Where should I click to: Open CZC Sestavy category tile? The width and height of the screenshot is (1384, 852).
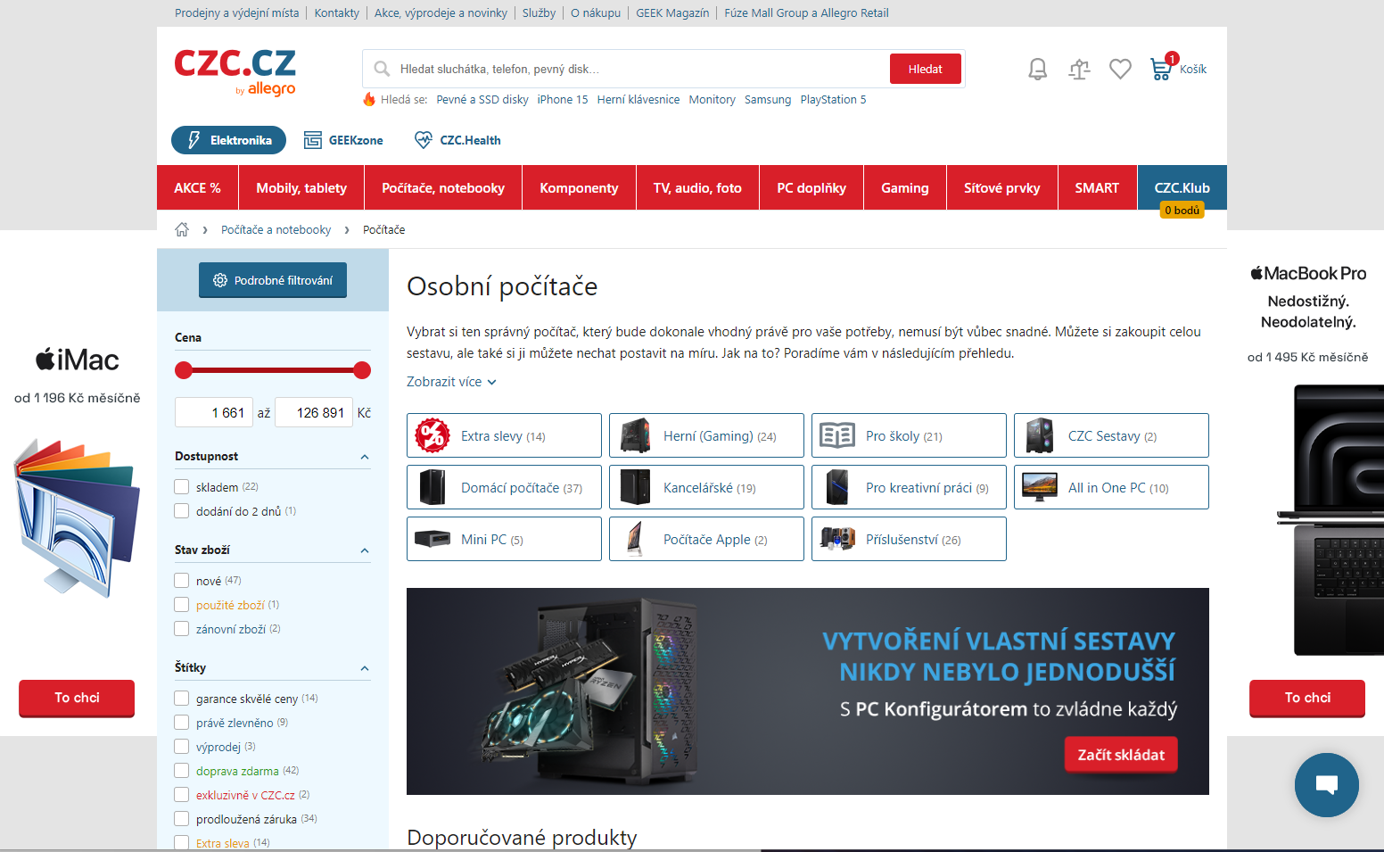pyautogui.click(x=1111, y=435)
